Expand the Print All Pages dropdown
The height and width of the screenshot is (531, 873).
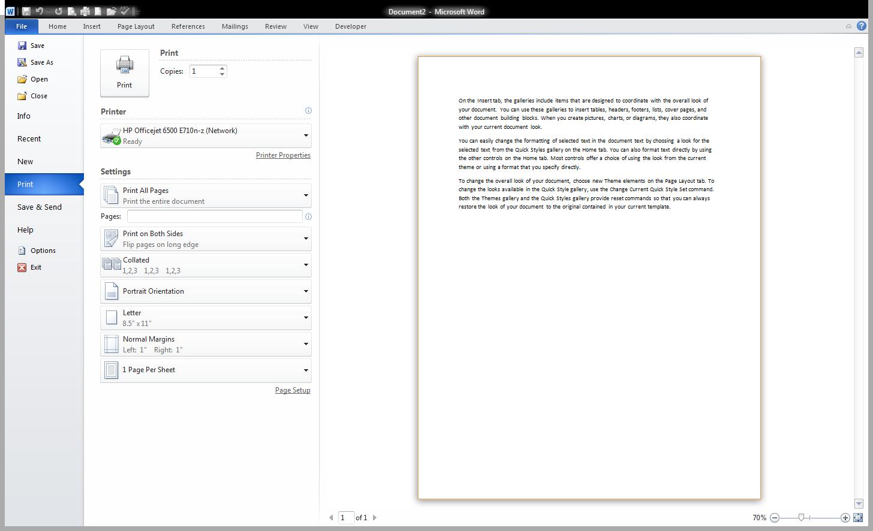click(x=305, y=195)
